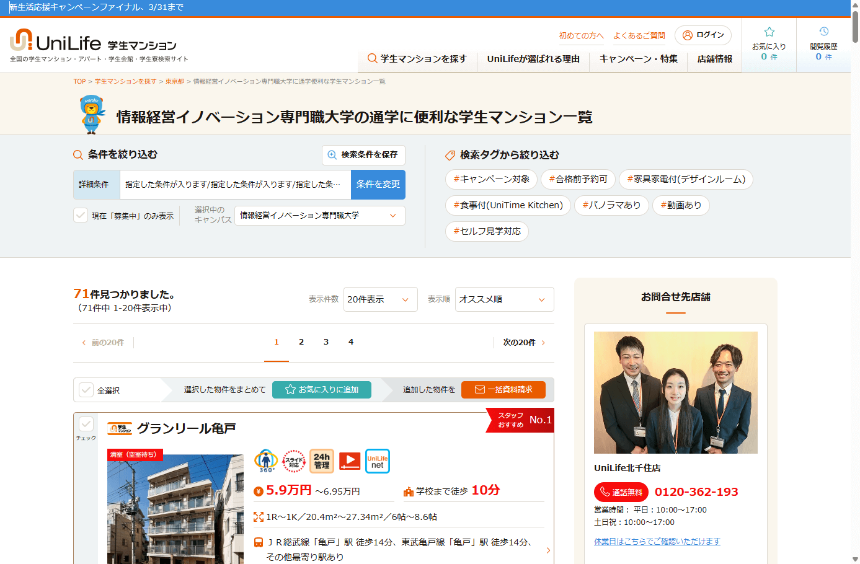Click the 条件を変更 button
Screen dimensions: 860x564
click(x=378, y=185)
